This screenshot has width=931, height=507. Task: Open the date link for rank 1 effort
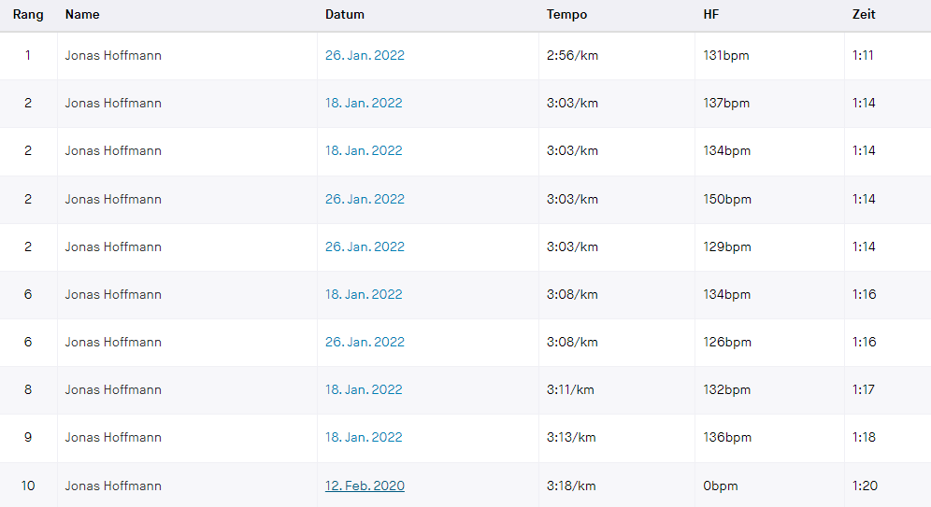point(365,55)
